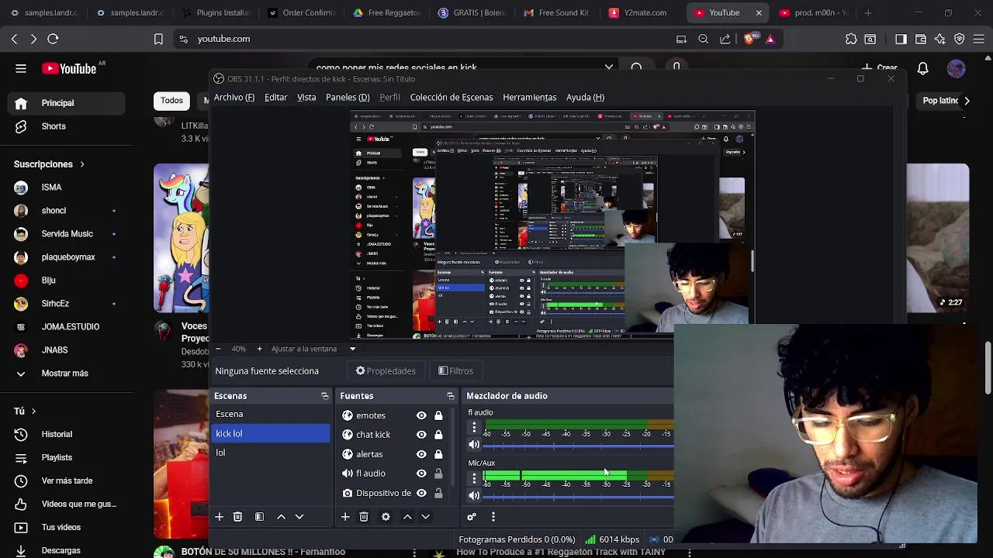
Task: Open options dots for fl audio channel
Action: coord(474,428)
